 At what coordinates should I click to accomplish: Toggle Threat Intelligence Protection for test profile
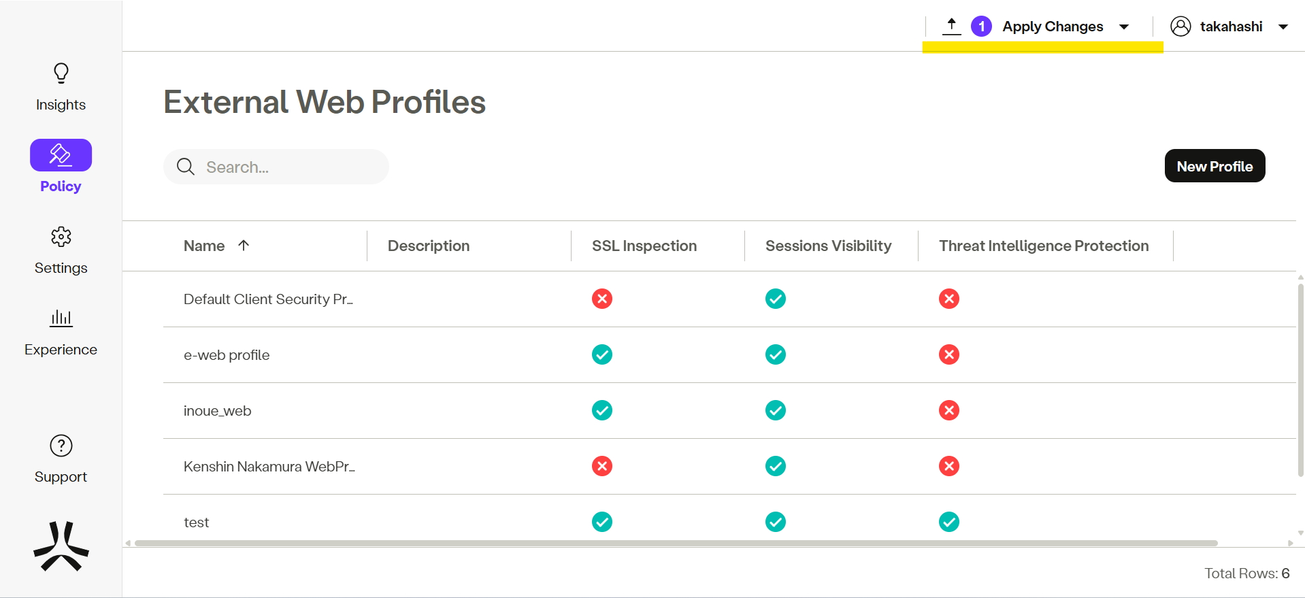pos(948,522)
